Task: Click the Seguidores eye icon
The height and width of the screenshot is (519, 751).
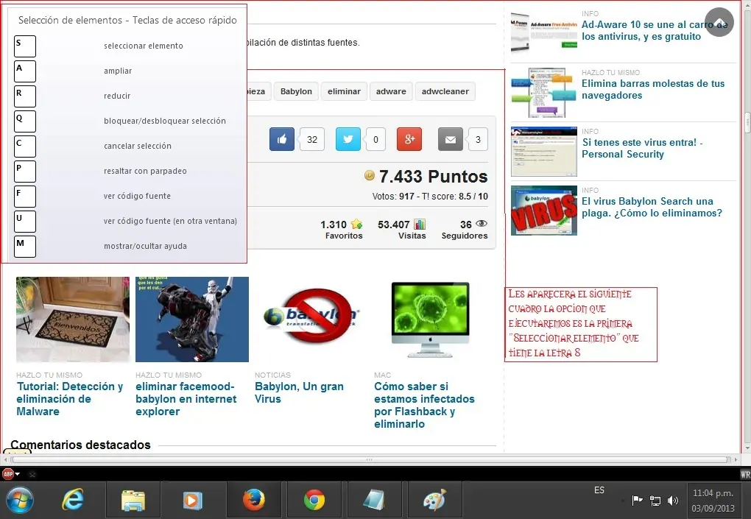Action: (482, 224)
